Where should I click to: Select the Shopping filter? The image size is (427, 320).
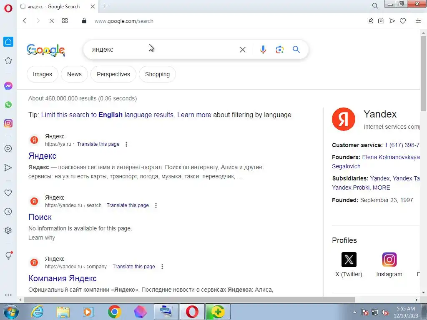point(157,74)
